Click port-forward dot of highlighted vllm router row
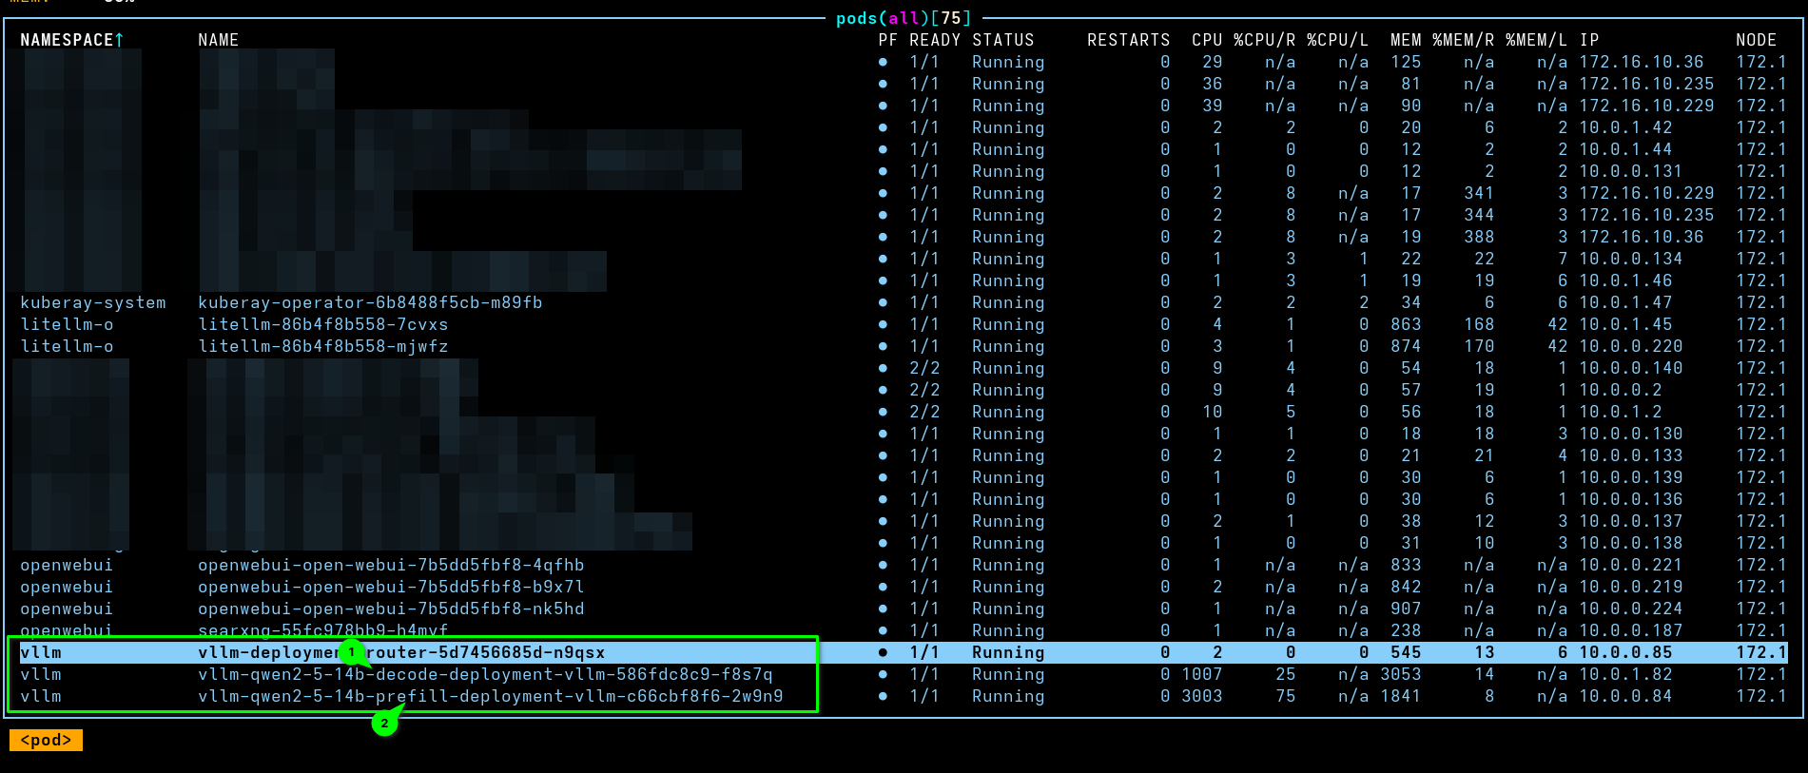 point(884,652)
